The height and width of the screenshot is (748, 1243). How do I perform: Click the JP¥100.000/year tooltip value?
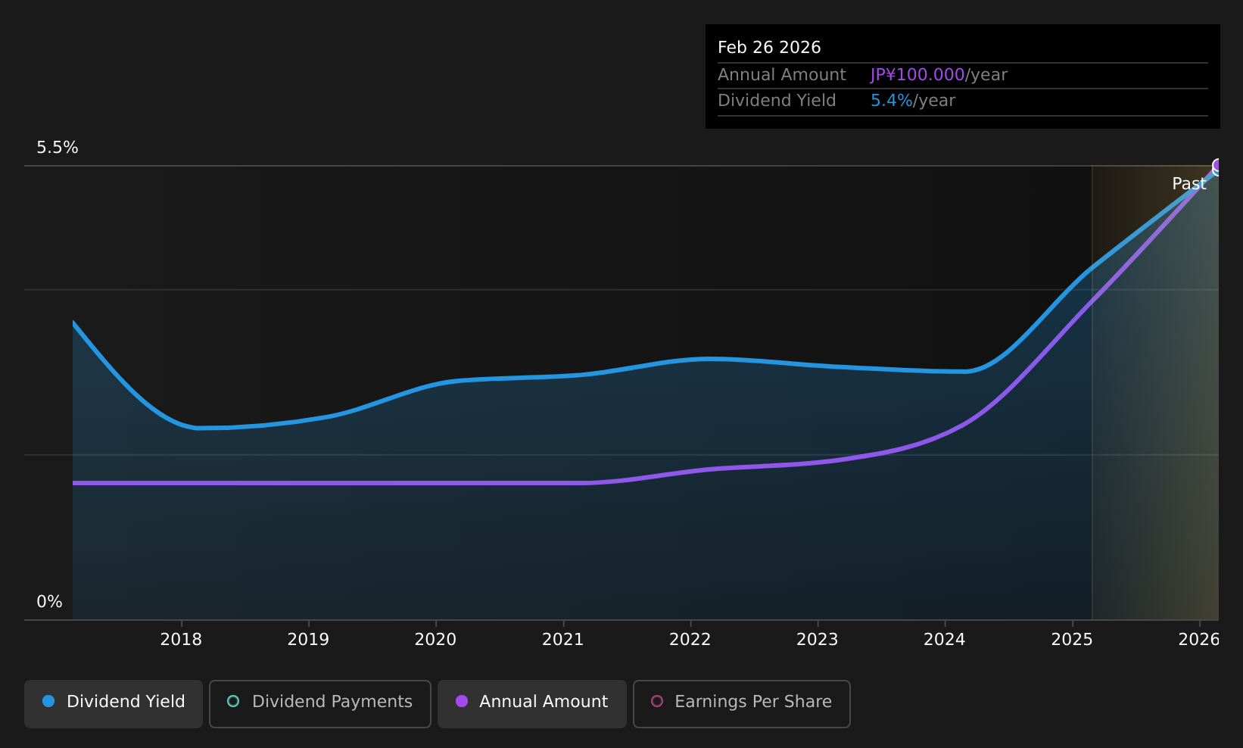(x=939, y=75)
